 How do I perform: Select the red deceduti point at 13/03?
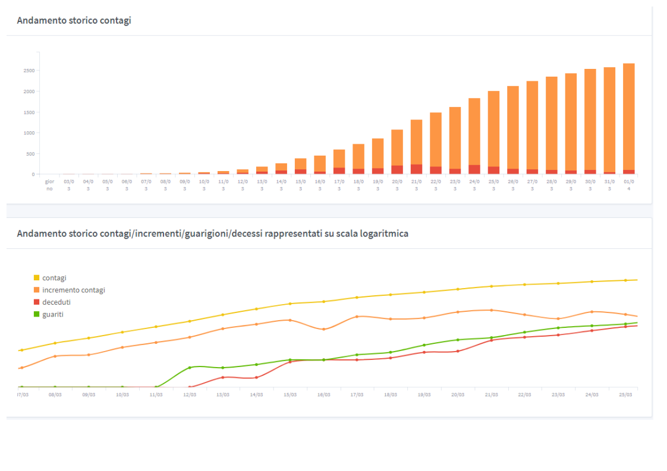pos(223,377)
